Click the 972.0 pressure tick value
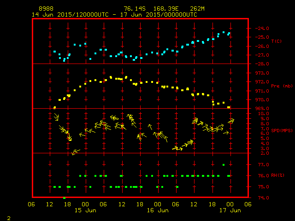The image size is (295, 221). pos(262,82)
